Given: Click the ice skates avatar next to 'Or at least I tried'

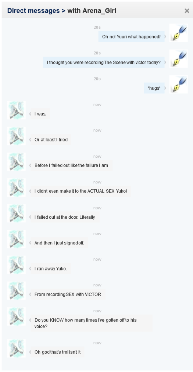Looking at the screenshot, I should (17, 136).
